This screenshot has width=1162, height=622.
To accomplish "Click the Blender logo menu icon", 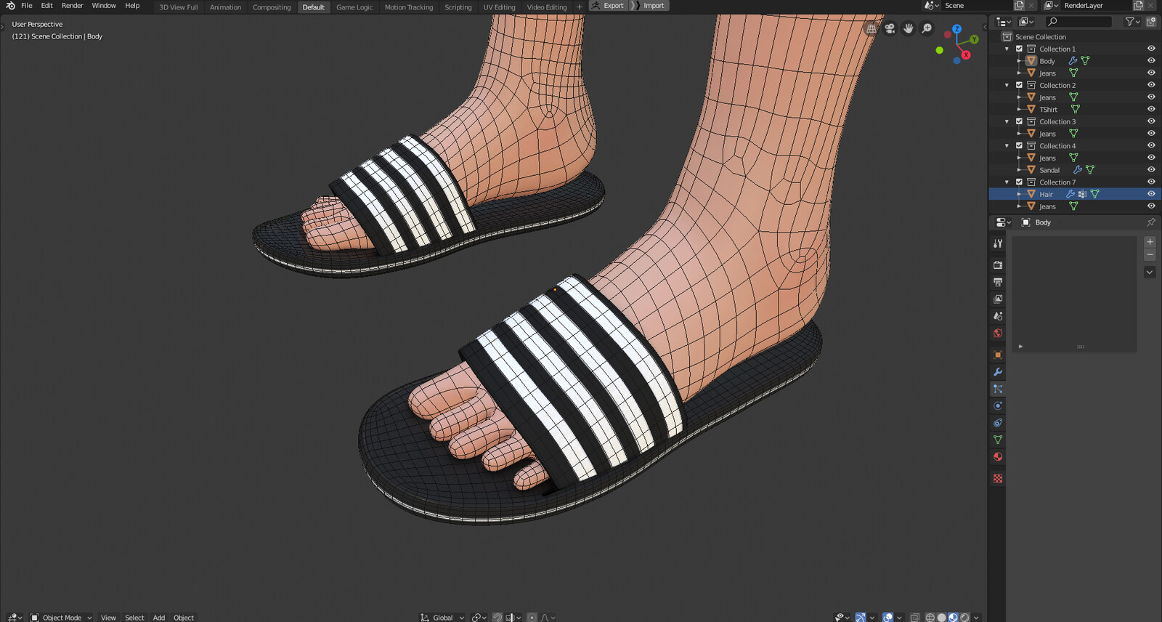I will [x=10, y=6].
